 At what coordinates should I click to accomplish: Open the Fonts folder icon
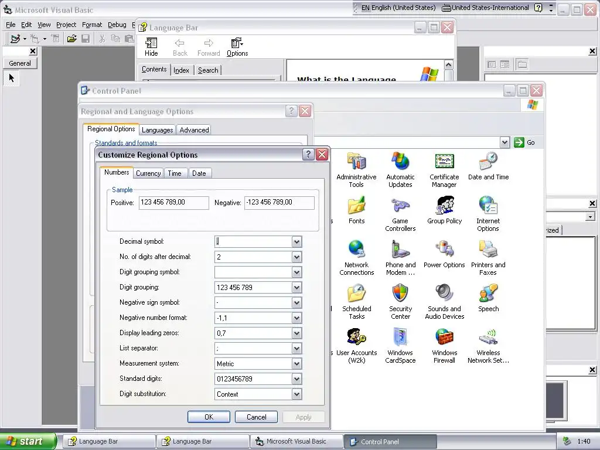coord(357,210)
